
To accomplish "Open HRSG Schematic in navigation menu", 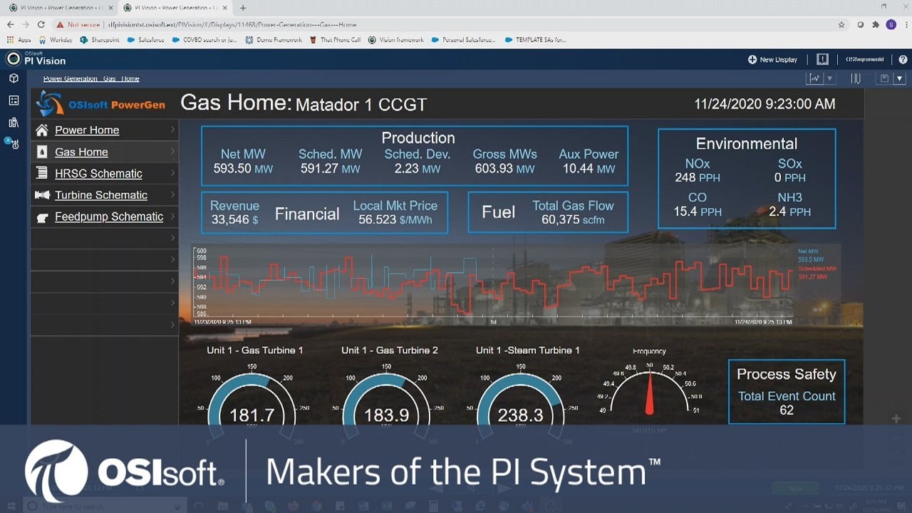I will (98, 173).
